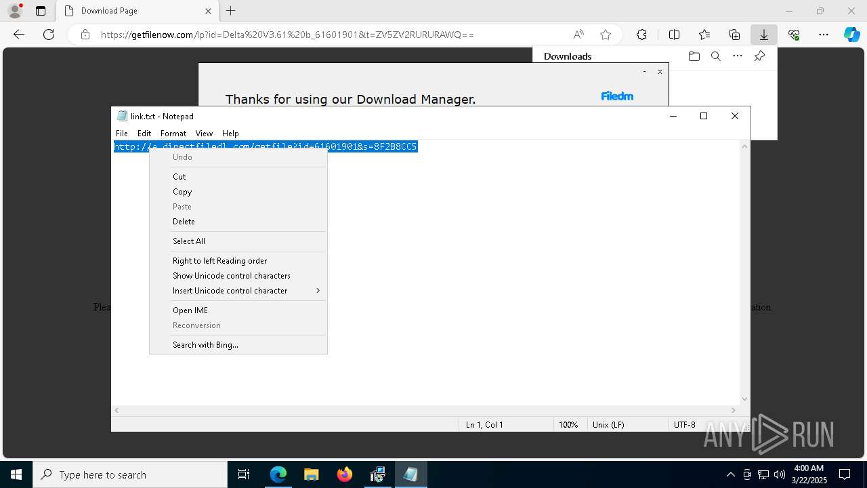The image size is (867, 488).
Task: Open more options in Downloads panel
Action: coord(738,56)
